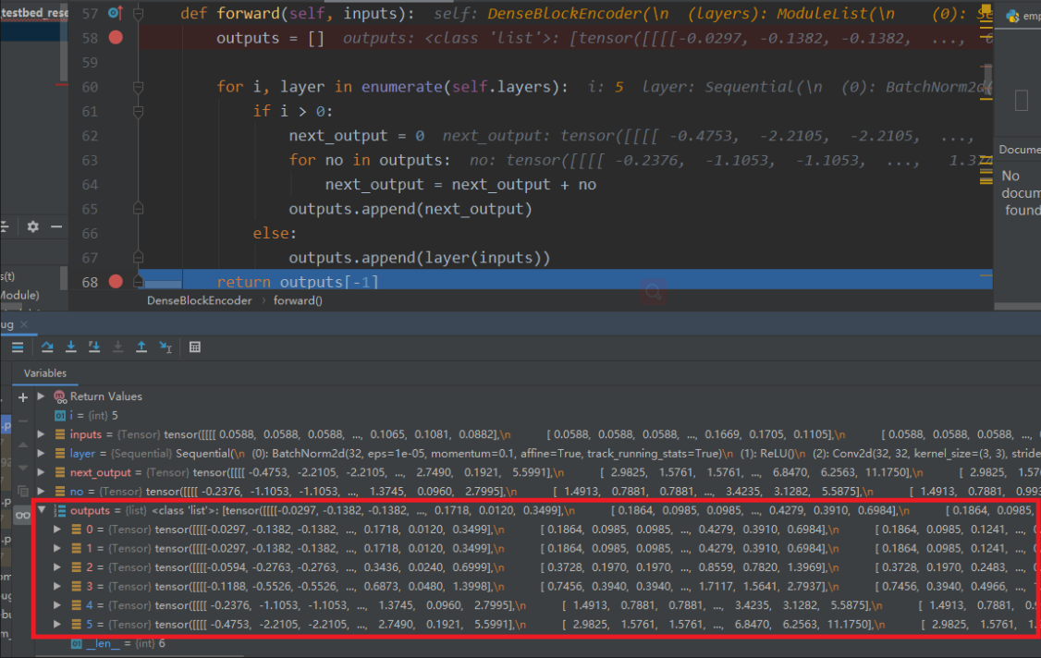The width and height of the screenshot is (1041, 658).
Task: Toggle the breakpoint on line 58
Action: [115, 37]
